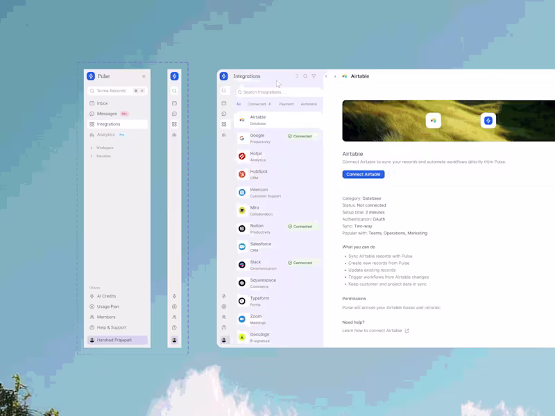Screen dimensions: 555x416
Task: Focus the Search Integrations field
Action: [x=280, y=92]
